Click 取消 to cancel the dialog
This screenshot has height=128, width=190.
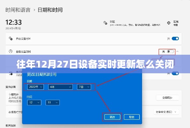point(132,117)
